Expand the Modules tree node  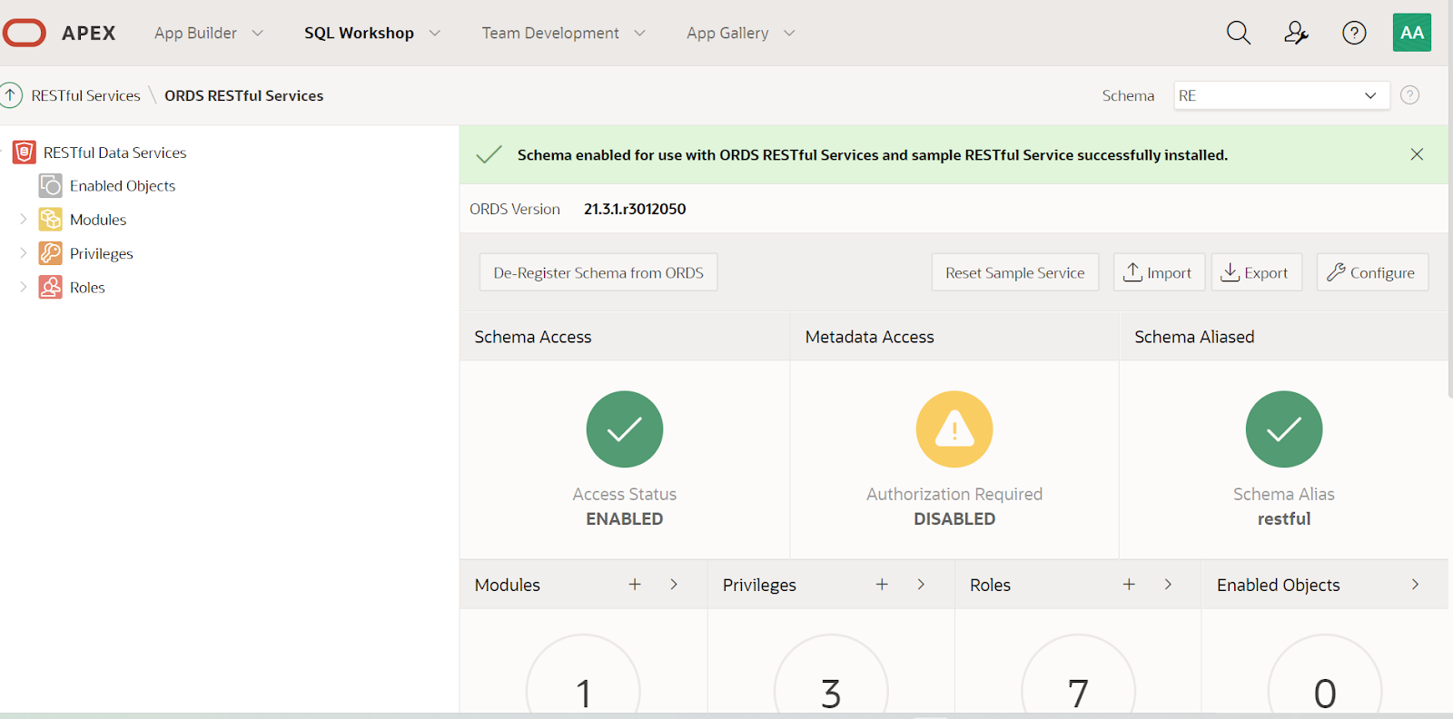(x=24, y=219)
